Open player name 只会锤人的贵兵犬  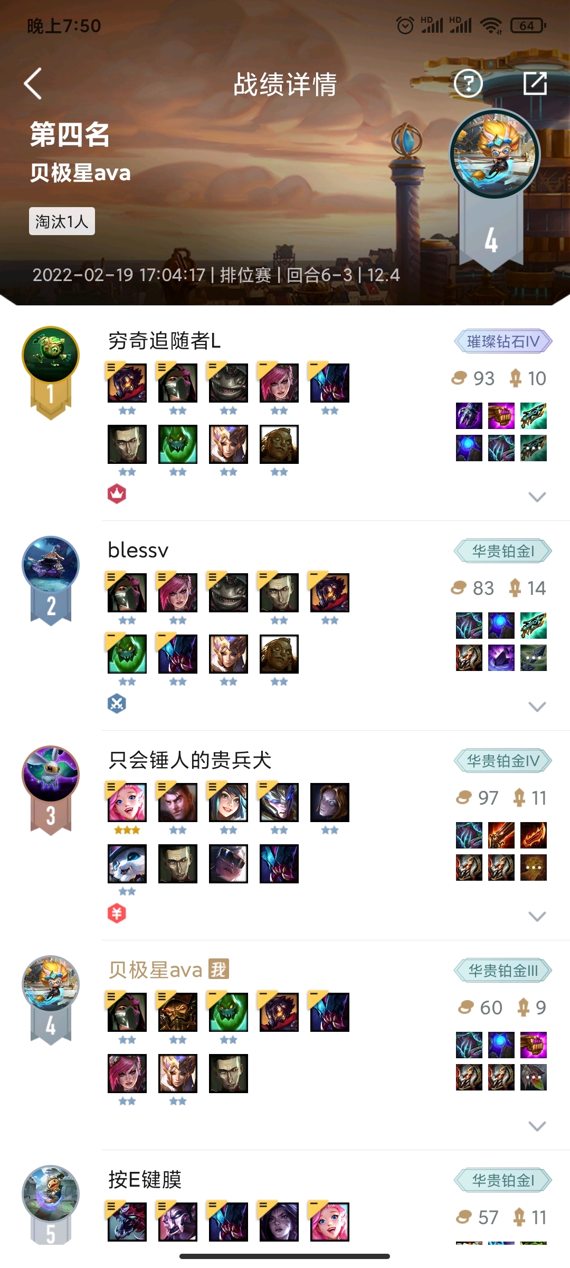pyautogui.click(x=189, y=760)
